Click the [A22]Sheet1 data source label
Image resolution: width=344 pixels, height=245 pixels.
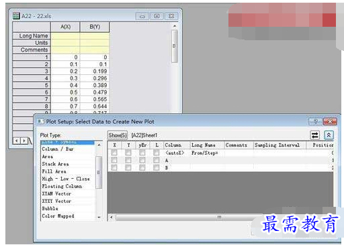coord(144,135)
